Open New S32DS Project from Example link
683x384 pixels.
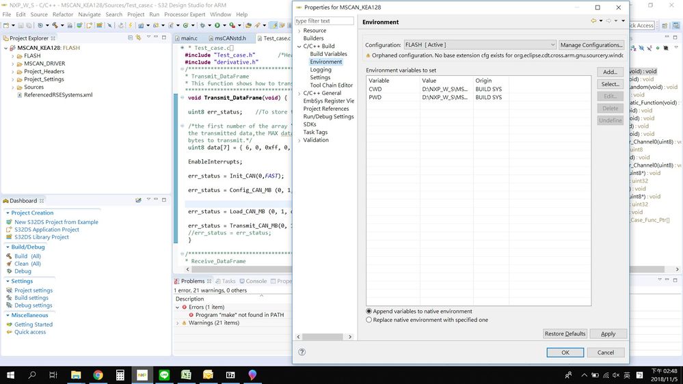coord(56,222)
